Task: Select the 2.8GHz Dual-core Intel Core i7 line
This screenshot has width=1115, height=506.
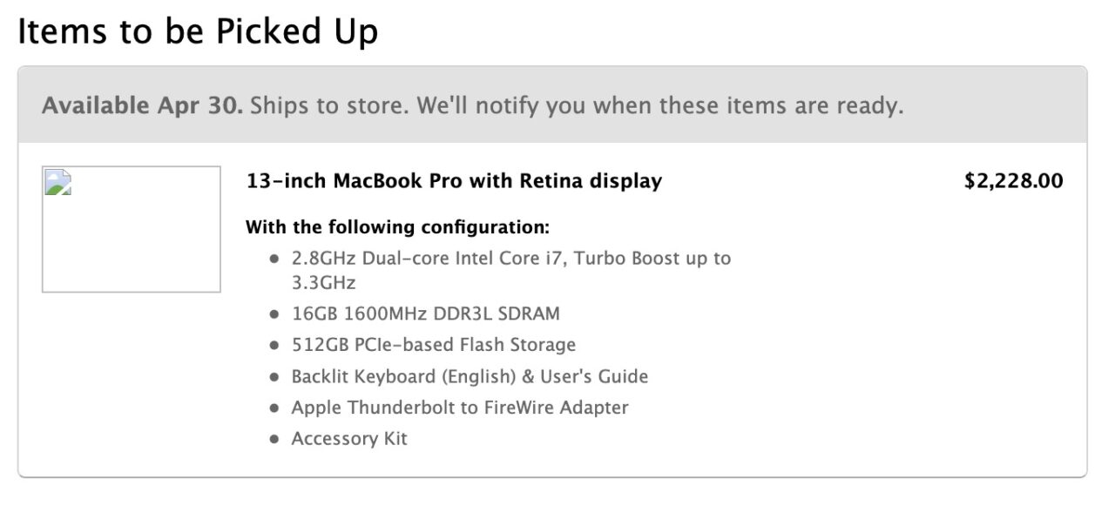Action: coord(511,259)
